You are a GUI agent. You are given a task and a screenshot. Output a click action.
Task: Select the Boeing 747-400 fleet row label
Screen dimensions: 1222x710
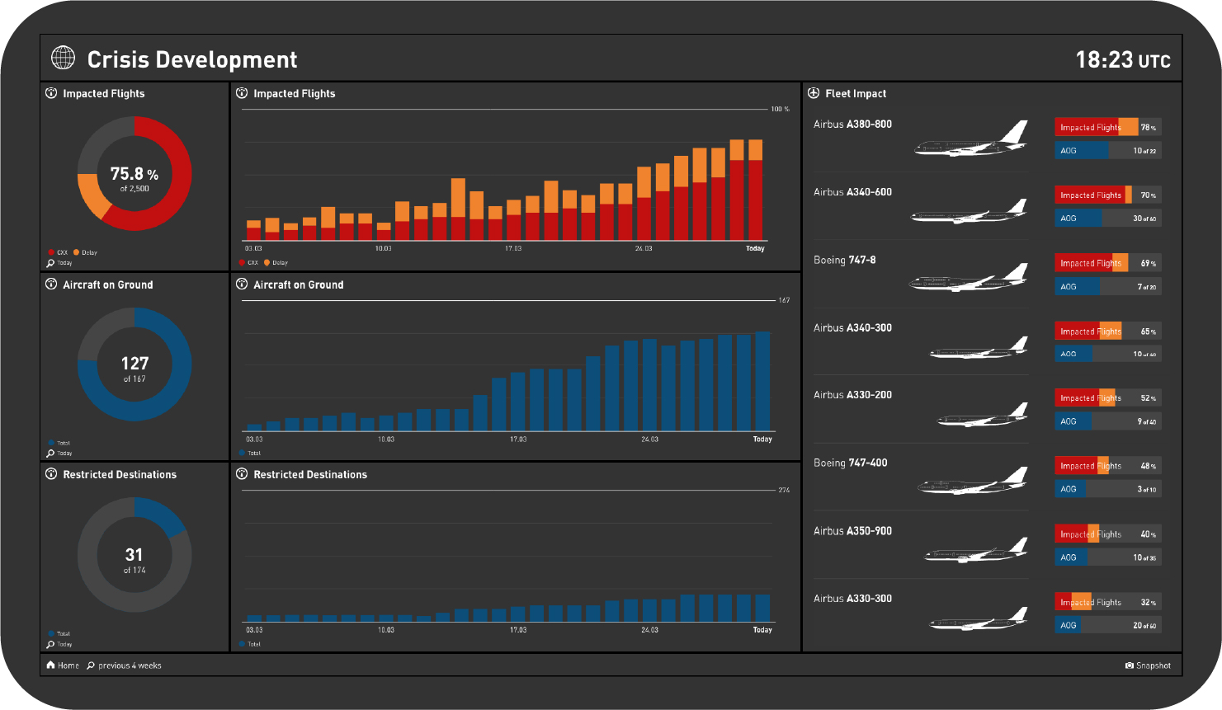(850, 463)
